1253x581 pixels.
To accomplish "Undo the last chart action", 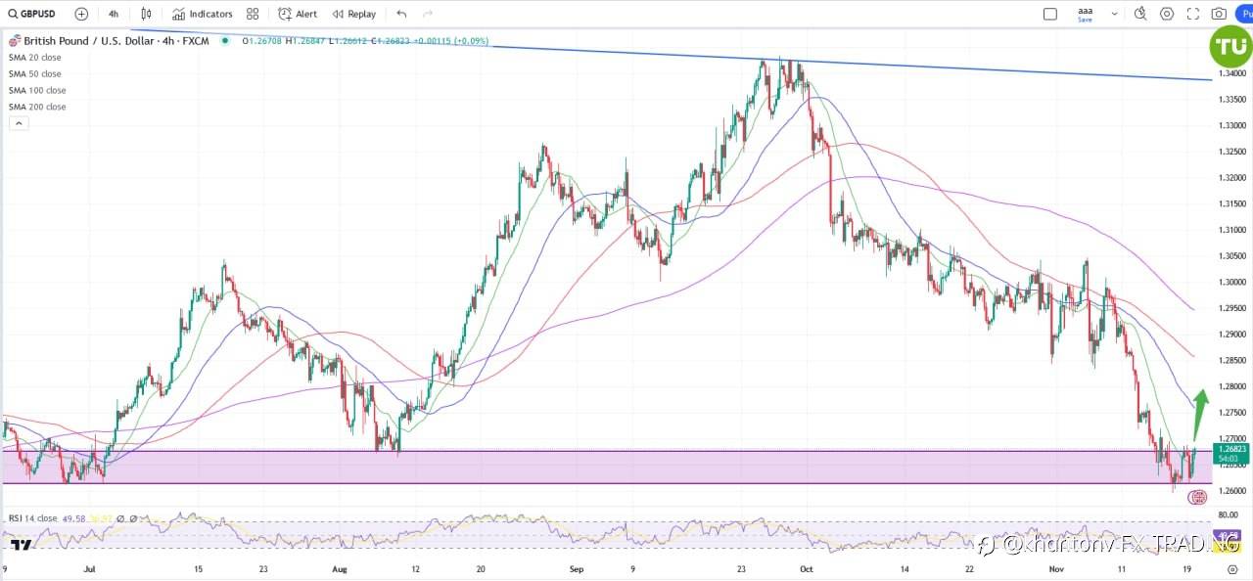I will (401, 14).
